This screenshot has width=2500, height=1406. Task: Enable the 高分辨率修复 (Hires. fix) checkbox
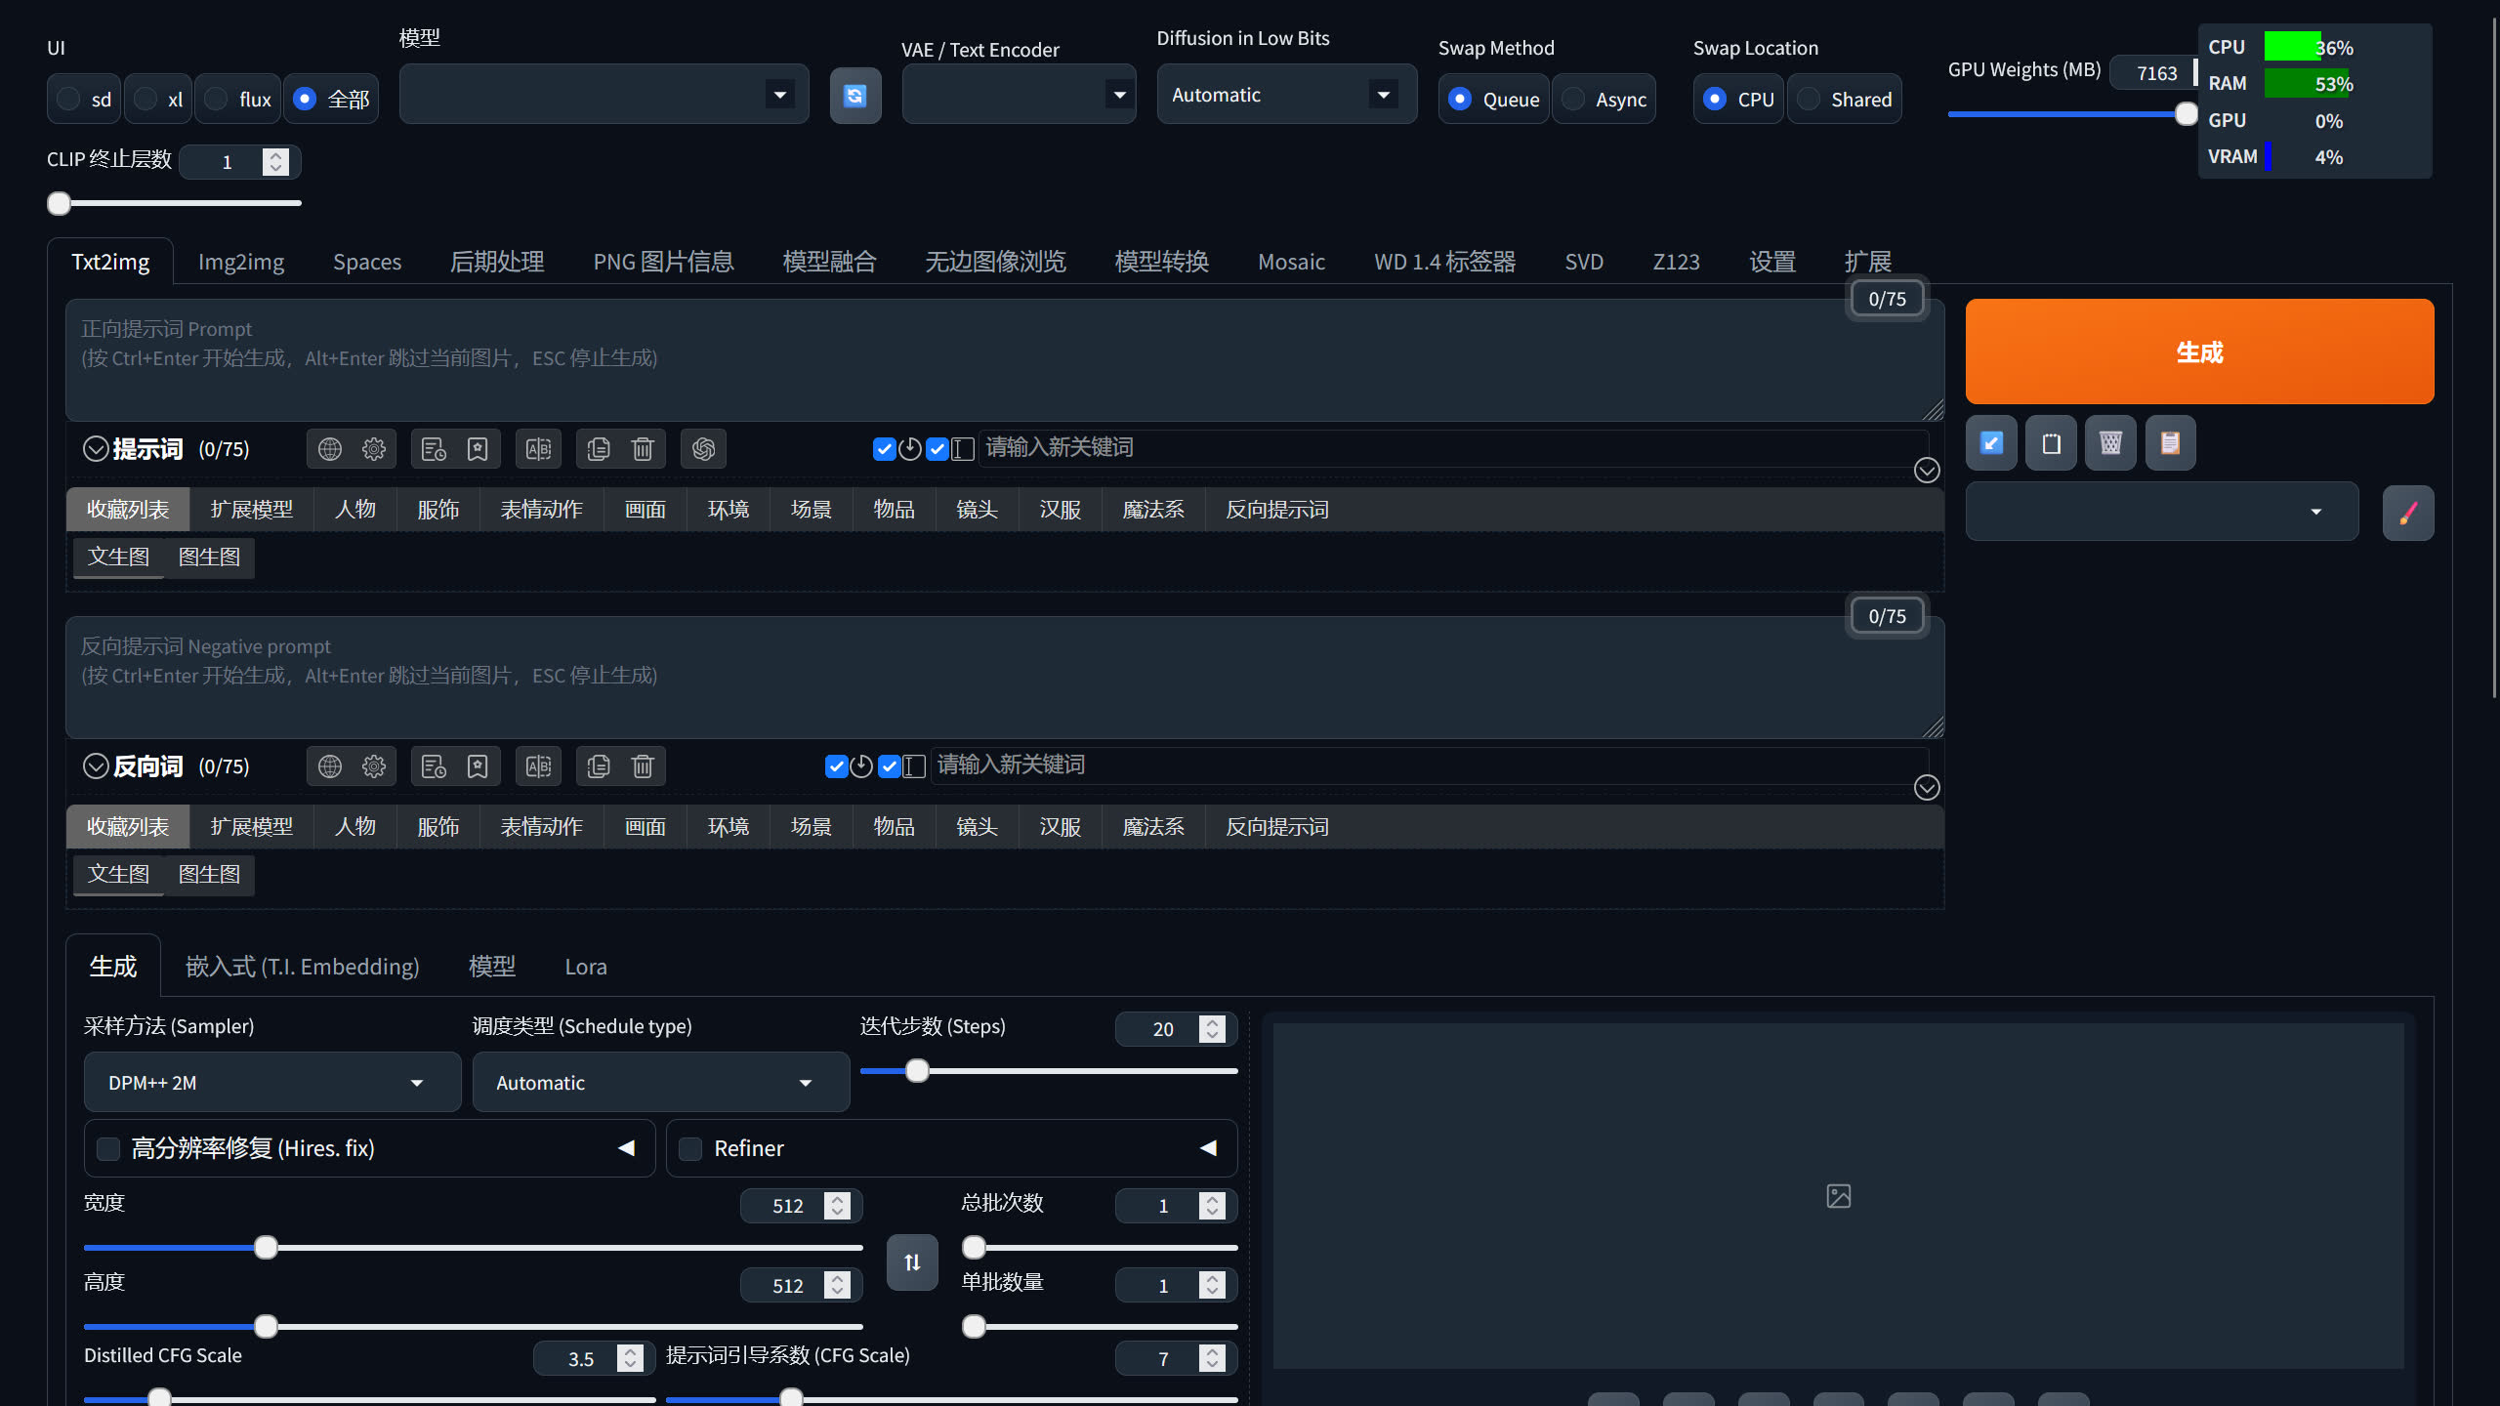point(108,1149)
